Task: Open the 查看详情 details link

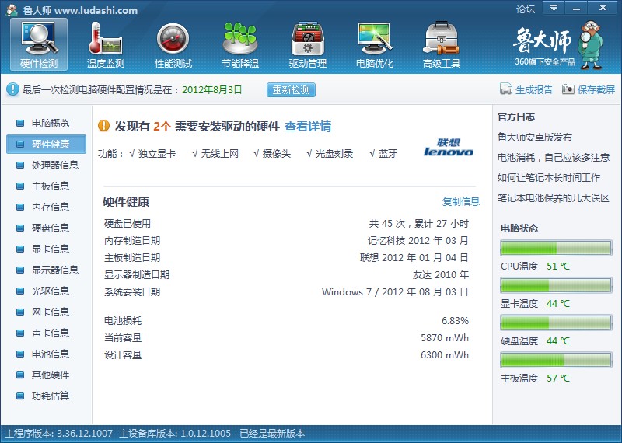Action: coord(308,126)
